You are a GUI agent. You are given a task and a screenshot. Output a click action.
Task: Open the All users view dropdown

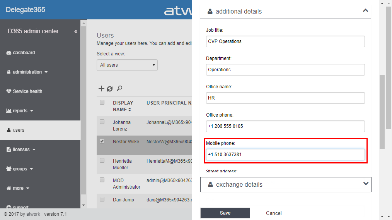click(127, 65)
